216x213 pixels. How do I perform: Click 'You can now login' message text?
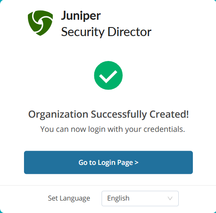coord(113,129)
